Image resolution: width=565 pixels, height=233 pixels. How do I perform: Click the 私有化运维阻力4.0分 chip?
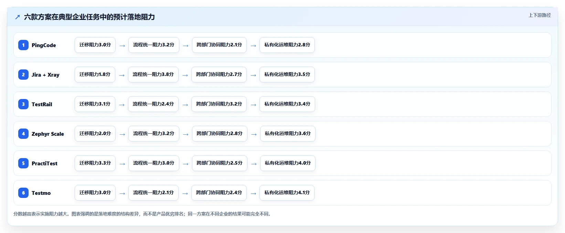[288, 163]
